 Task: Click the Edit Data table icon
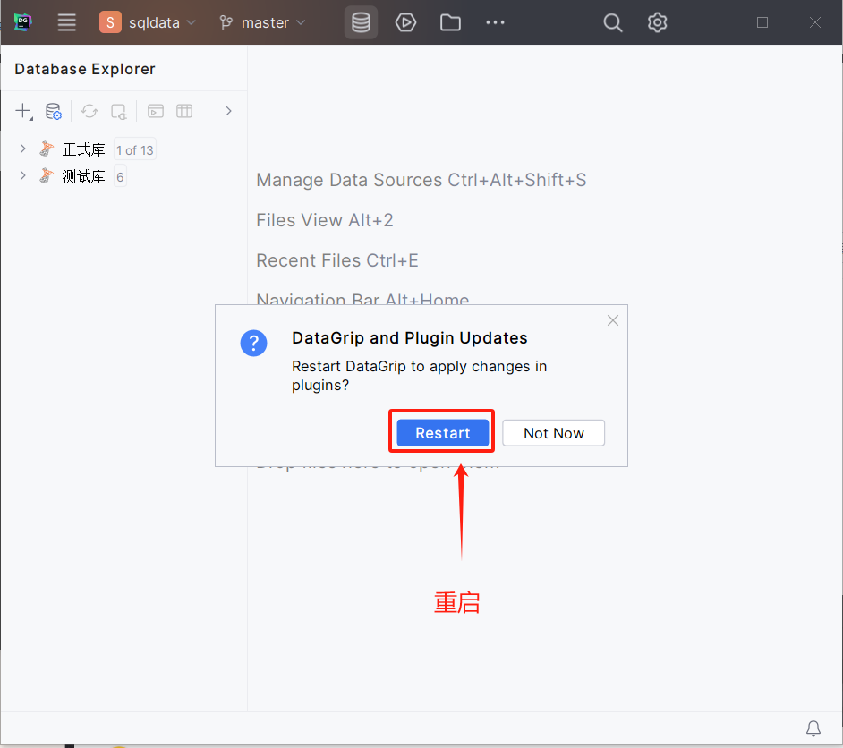coord(184,111)
